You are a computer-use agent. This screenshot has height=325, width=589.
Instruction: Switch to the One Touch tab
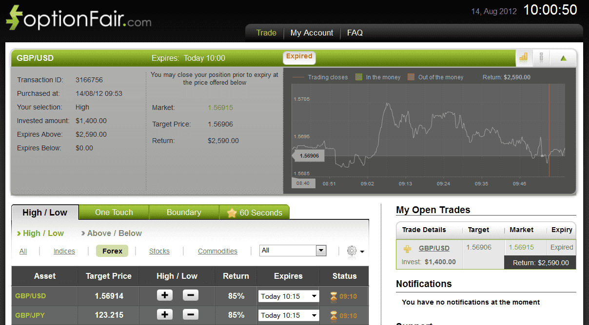[x=114, y=212]
